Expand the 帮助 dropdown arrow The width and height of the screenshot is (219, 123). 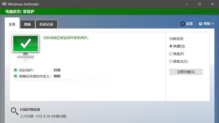tap(213, 24)
